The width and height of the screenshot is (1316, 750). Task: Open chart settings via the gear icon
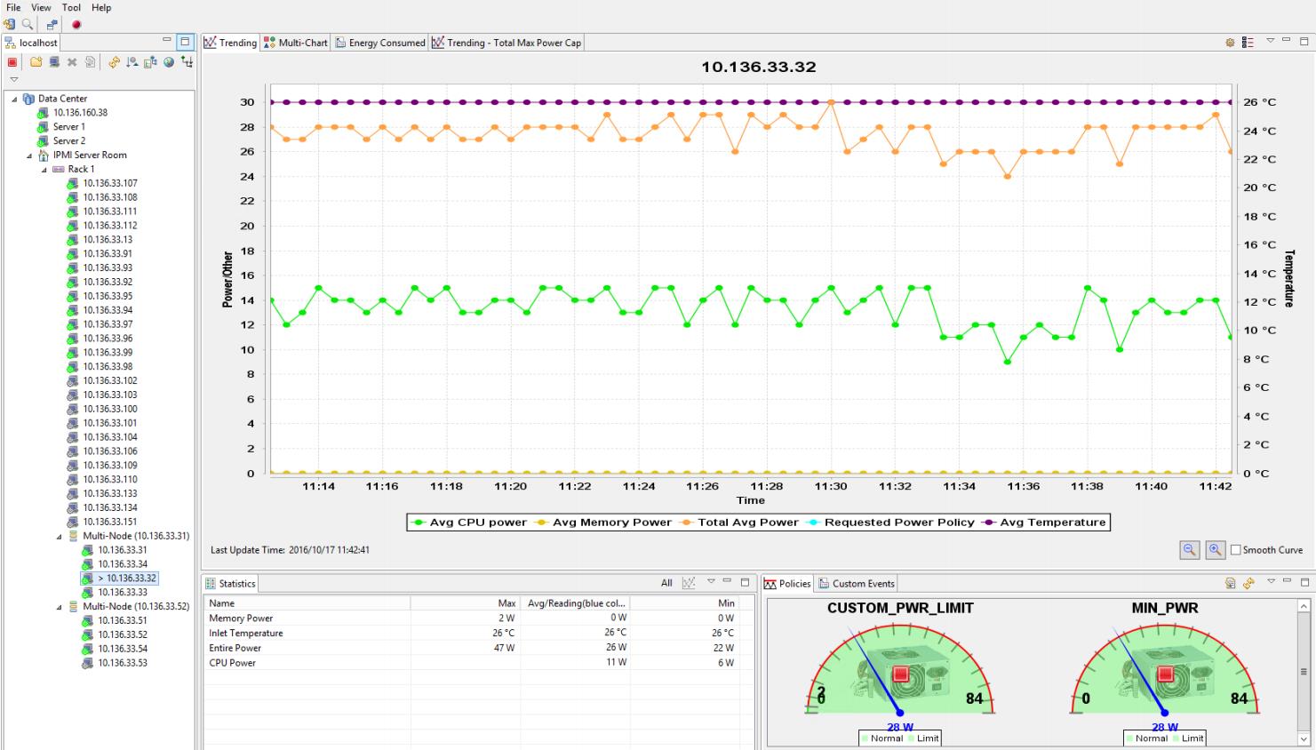tap(1230, 42)
